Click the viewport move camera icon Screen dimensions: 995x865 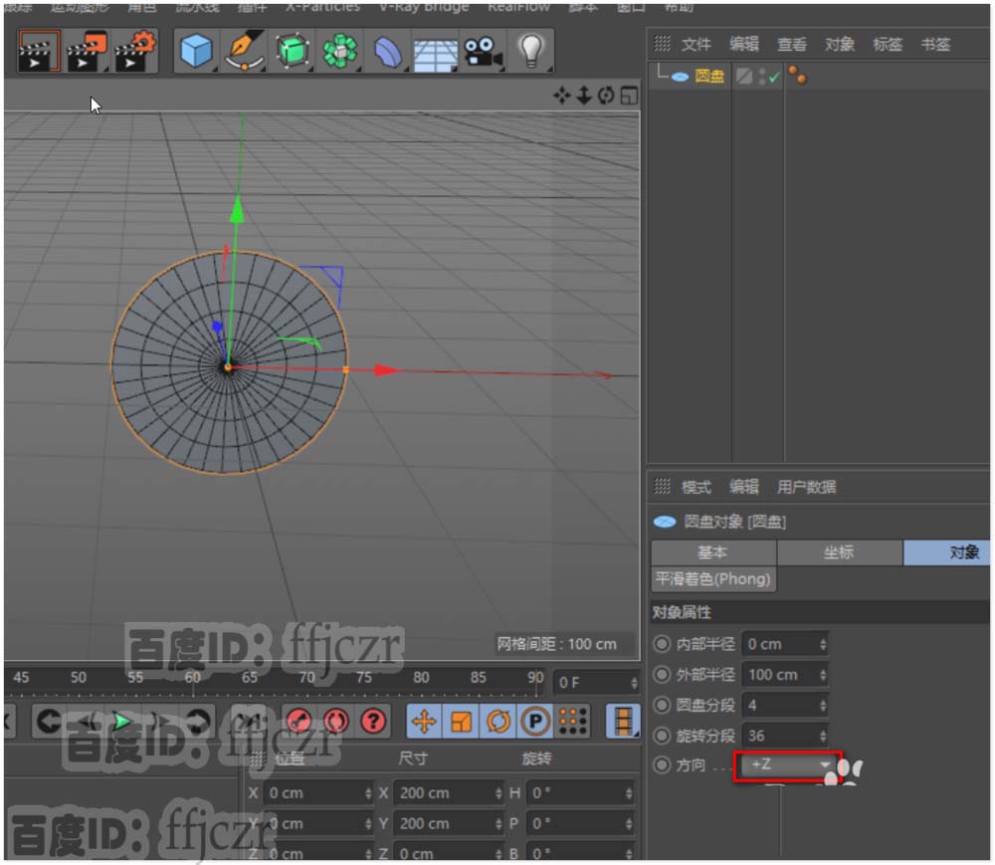tap(561, 96)
